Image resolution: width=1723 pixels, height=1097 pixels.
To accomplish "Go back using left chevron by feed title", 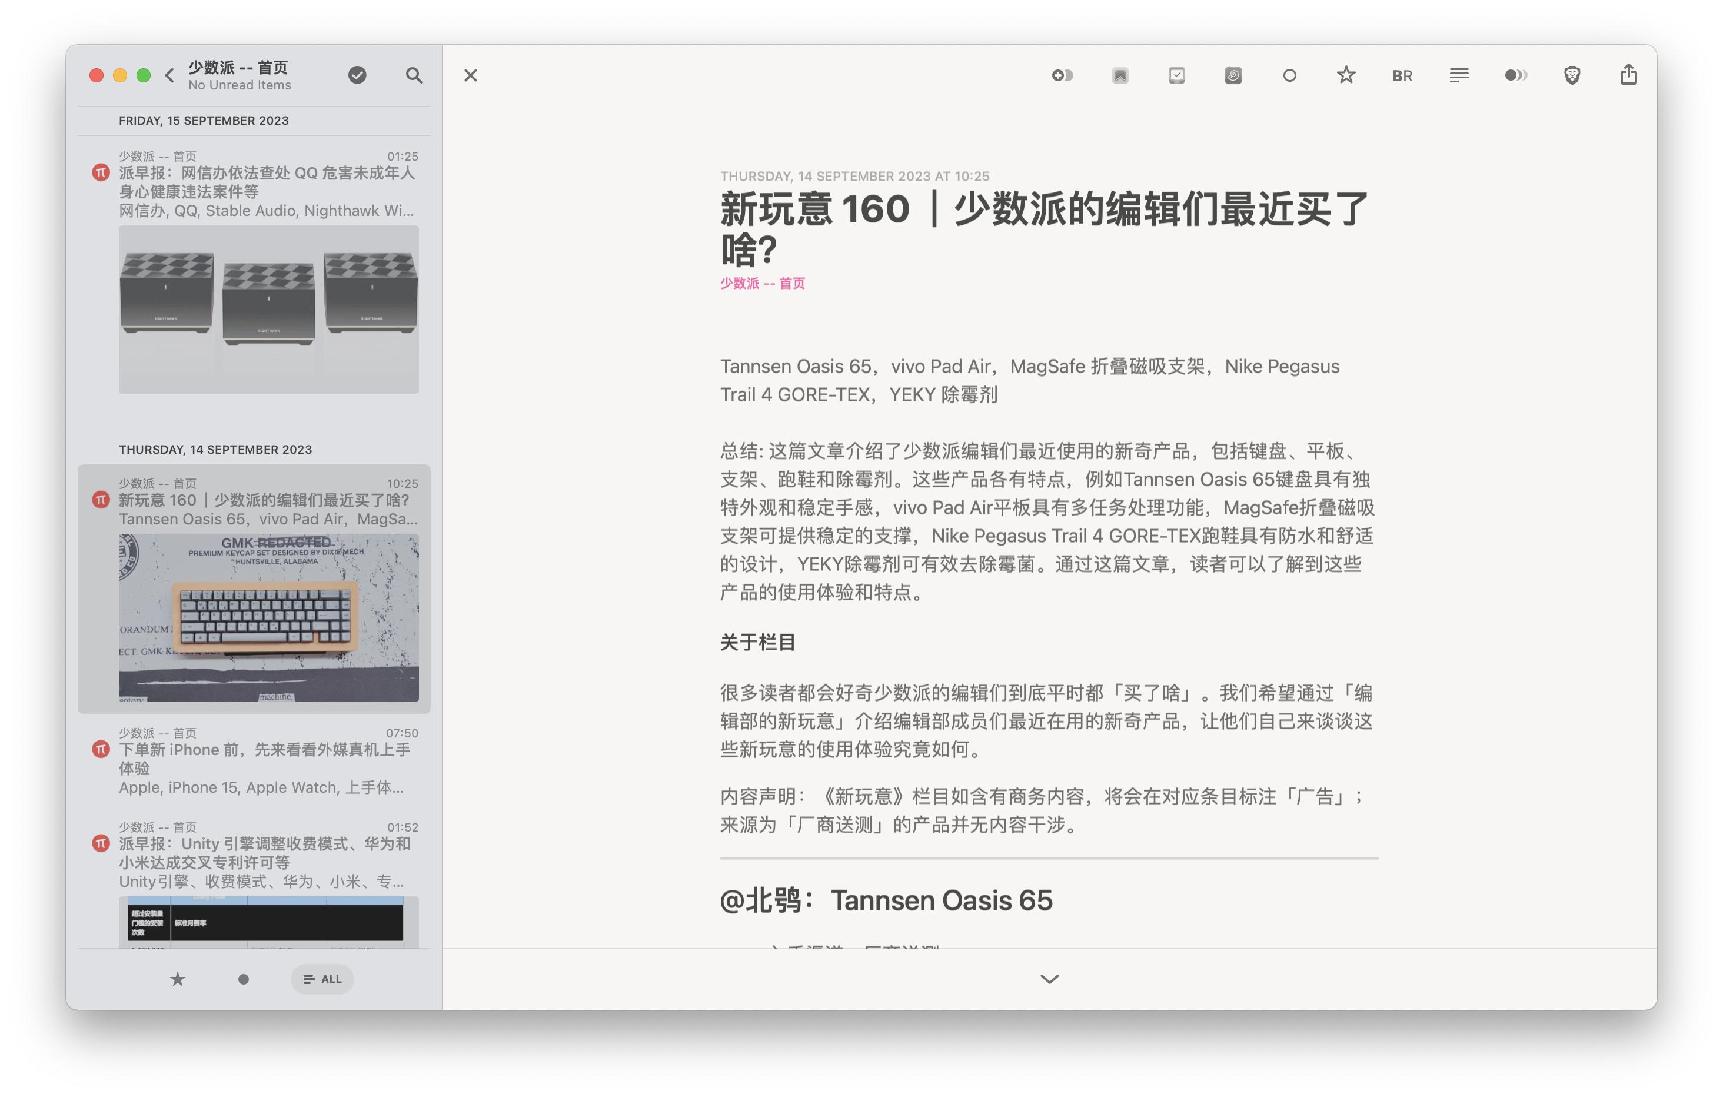I will (169, 75).
